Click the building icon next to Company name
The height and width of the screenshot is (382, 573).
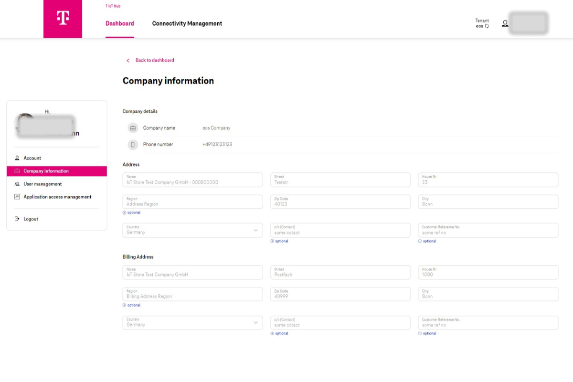point(134,127)
